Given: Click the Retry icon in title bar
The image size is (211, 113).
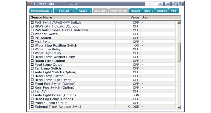Looking at the screenshot, I should click(174, 4).
